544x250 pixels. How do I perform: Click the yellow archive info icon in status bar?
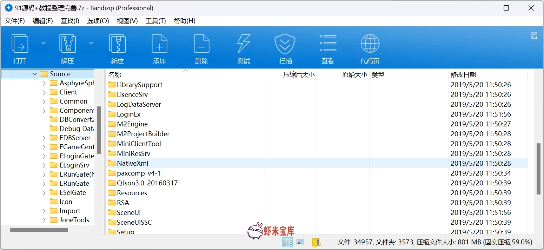tap(316, 242)
